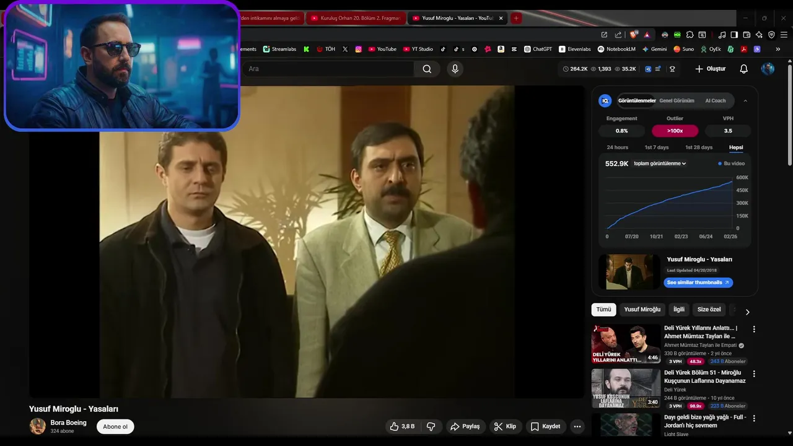Click the Abone ol subscribe button
Screen dimensions: 793x446
115,426
